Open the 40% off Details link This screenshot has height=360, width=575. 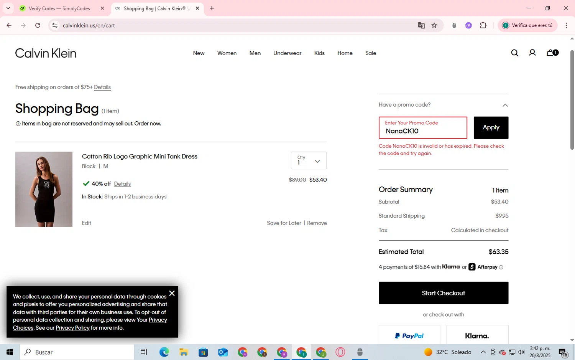[122, 184]
